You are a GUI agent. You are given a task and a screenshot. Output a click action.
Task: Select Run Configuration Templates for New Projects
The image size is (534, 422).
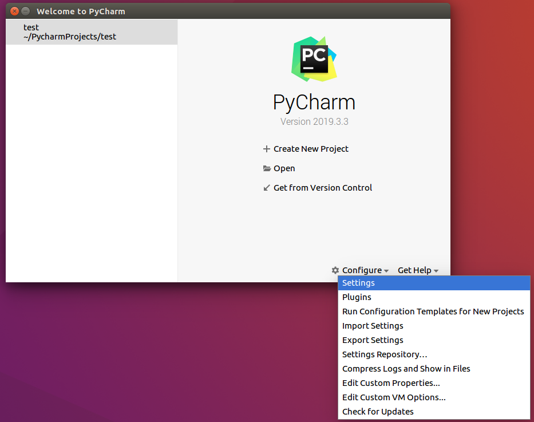coord(434,311)
